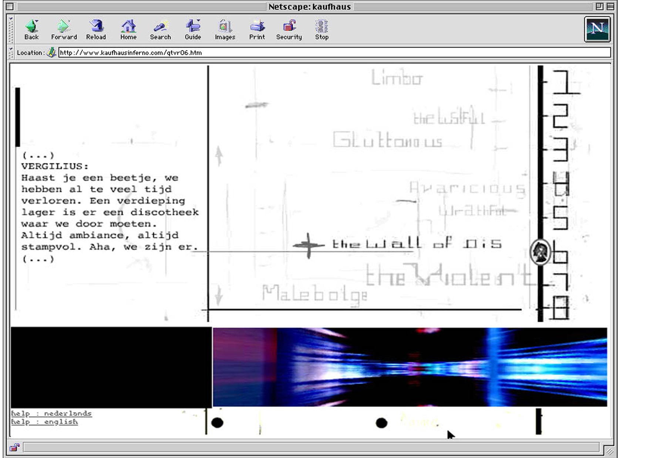
Task: Click the window resize corner grip
Action: (609, 451)
